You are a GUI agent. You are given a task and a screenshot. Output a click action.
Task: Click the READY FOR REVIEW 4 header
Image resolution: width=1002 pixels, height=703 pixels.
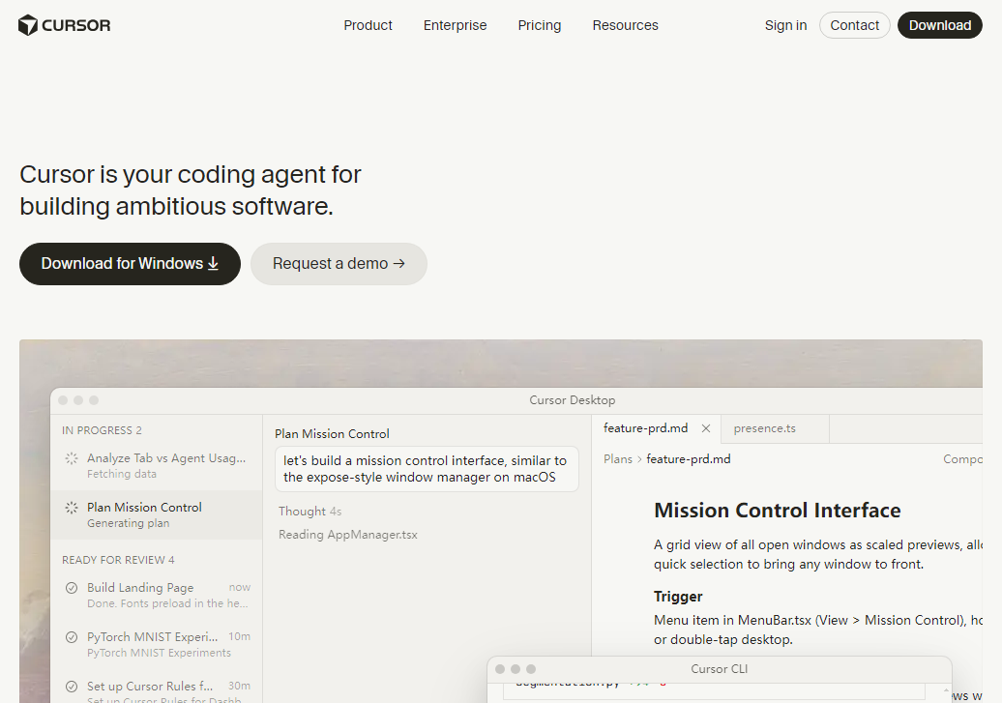pyautogui.click(x=118, y=560)
